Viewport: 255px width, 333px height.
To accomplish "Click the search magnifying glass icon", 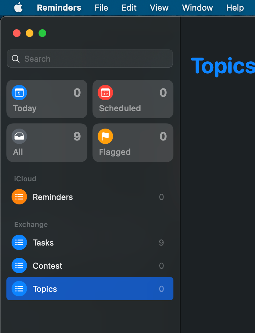I will click(x=15, y=59).
